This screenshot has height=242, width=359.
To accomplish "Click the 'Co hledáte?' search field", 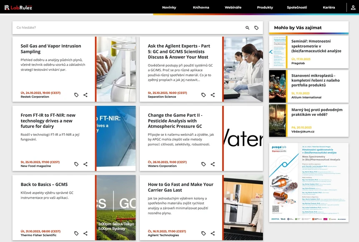I will 125,28.
